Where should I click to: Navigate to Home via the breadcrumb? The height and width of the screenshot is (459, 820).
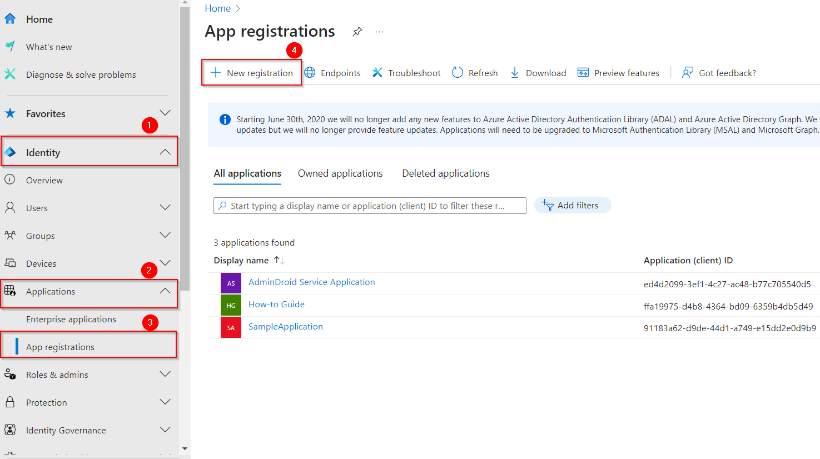tap(217, 8)
